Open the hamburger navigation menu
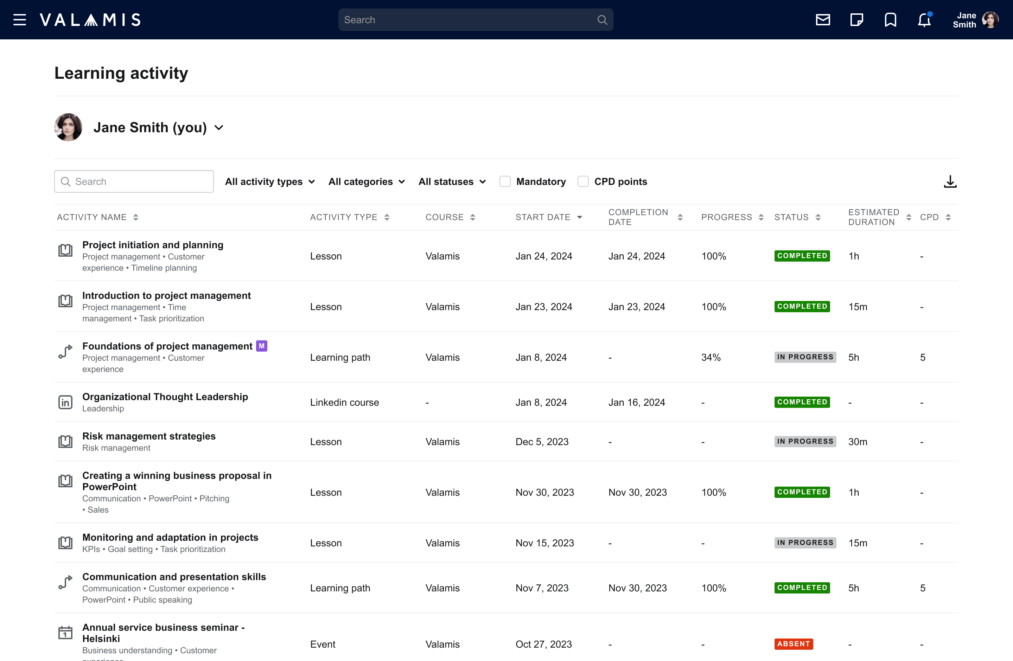Screen dimensions: 1013x661 click(20, 20)
